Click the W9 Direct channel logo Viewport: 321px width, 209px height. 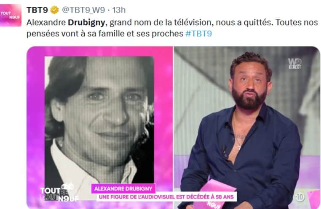tap(295, 64)
